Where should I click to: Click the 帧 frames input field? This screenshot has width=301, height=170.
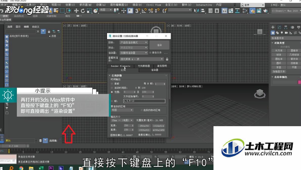coord(144,101)
